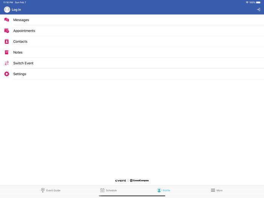The image size is (264, 198).
Task: Click the Log in text in header
Action: [x=16, y=10]
